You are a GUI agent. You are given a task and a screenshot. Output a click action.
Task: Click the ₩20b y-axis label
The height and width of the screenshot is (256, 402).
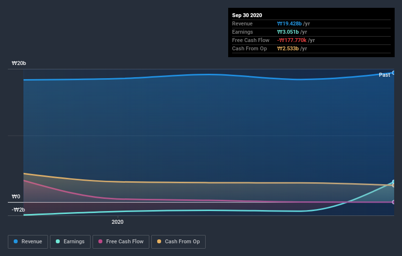19,63
